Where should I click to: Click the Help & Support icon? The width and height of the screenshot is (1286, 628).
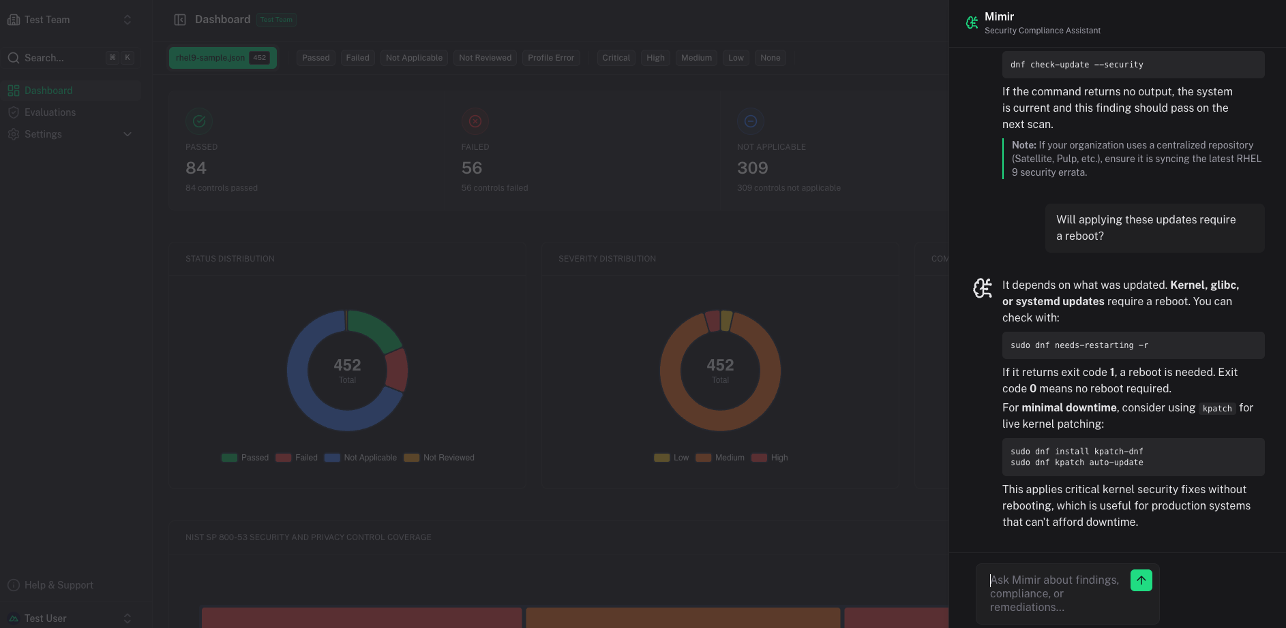[x=15, y=584]
